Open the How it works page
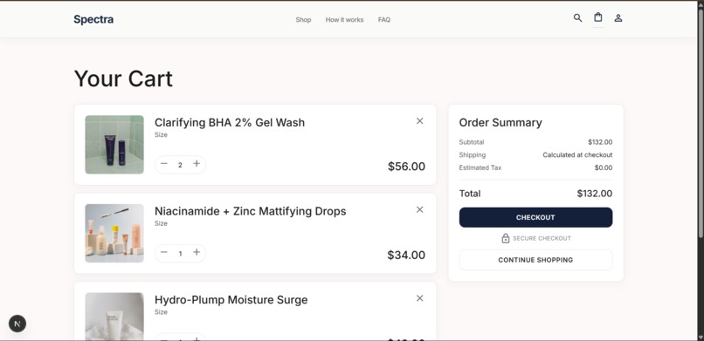 [x=344, y=20]
